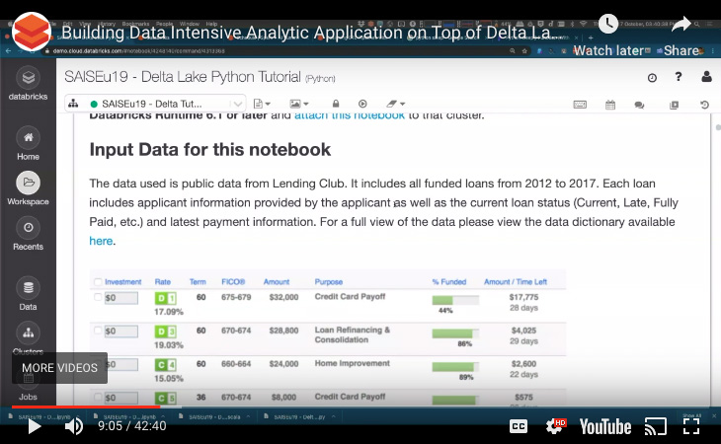
Task: Click the browser address bar URL
Action: (138, 51)
